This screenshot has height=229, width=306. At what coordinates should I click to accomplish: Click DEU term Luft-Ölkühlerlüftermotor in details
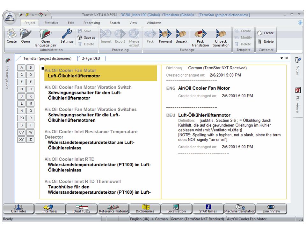click(x=204, y=115)
